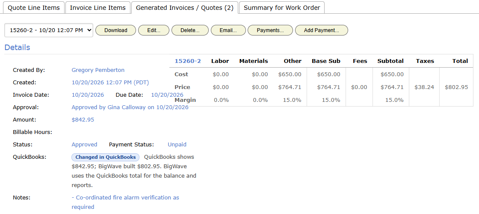Click the Subtotal margin 15.0%
479x214 pixels.
[x=394, y=100]
